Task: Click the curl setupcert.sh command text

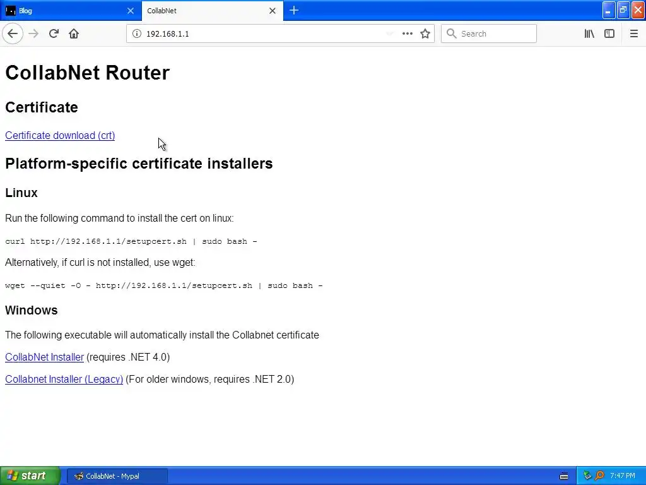Action: 131,241
